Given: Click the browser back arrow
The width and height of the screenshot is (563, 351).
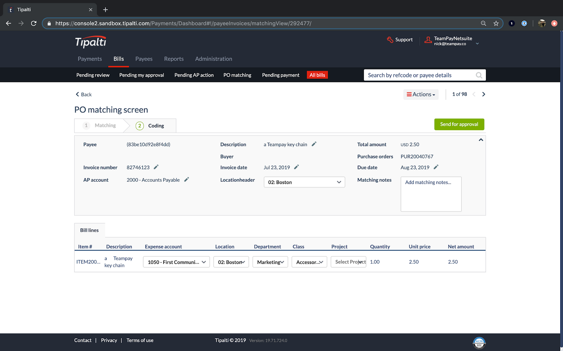Looking at the screenshot, I should (x=9, y=23).
